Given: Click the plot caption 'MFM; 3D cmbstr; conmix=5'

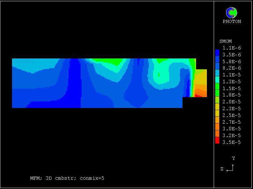Looking at the screenshot, I should (67, 178).
